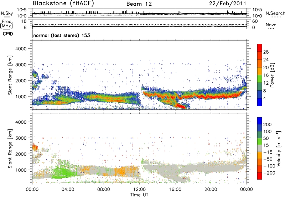The height and width of the screenshot is (197, 285).
Task: Click the '12:00' time tick label
Action: (139, 190)
